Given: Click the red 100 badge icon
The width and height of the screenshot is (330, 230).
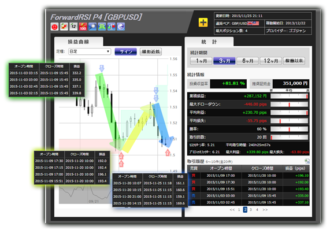Looking at the screenshot, I should (x=83, y=27).
